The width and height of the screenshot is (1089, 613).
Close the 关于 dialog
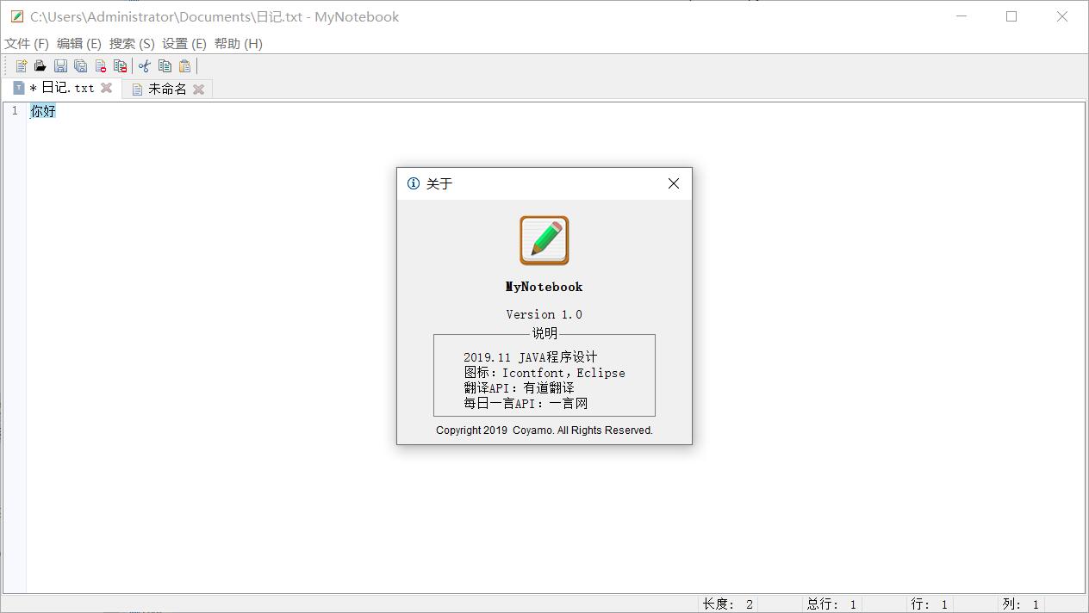pyautogui.click(x=674, y=183)
